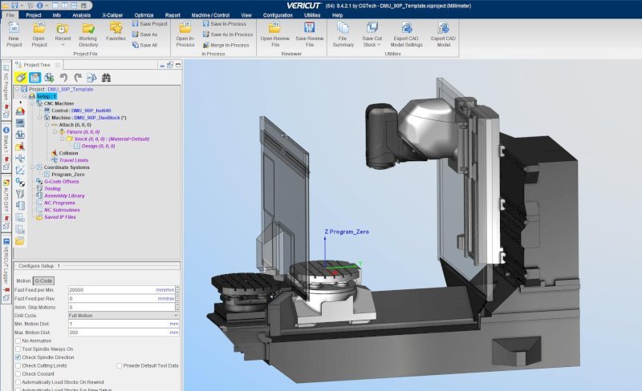This screenshot has width=642, height=391.
Task: Click the Export CAD Model icon
Action: 443,28
